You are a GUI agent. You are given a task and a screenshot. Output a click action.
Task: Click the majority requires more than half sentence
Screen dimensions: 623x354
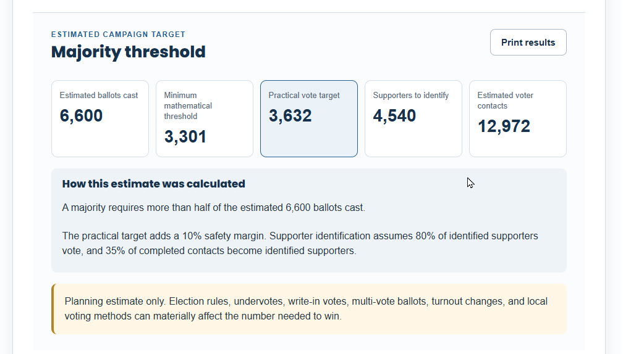[214, 208]
